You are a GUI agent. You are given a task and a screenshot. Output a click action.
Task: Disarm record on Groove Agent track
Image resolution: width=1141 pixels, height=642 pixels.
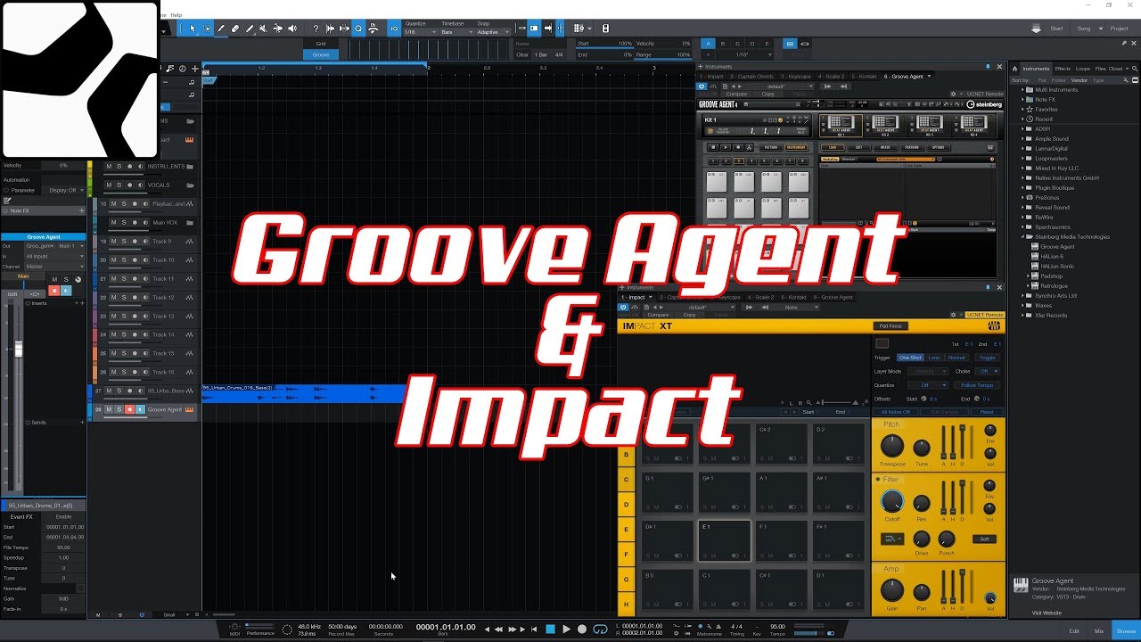(x=129, y=409)
